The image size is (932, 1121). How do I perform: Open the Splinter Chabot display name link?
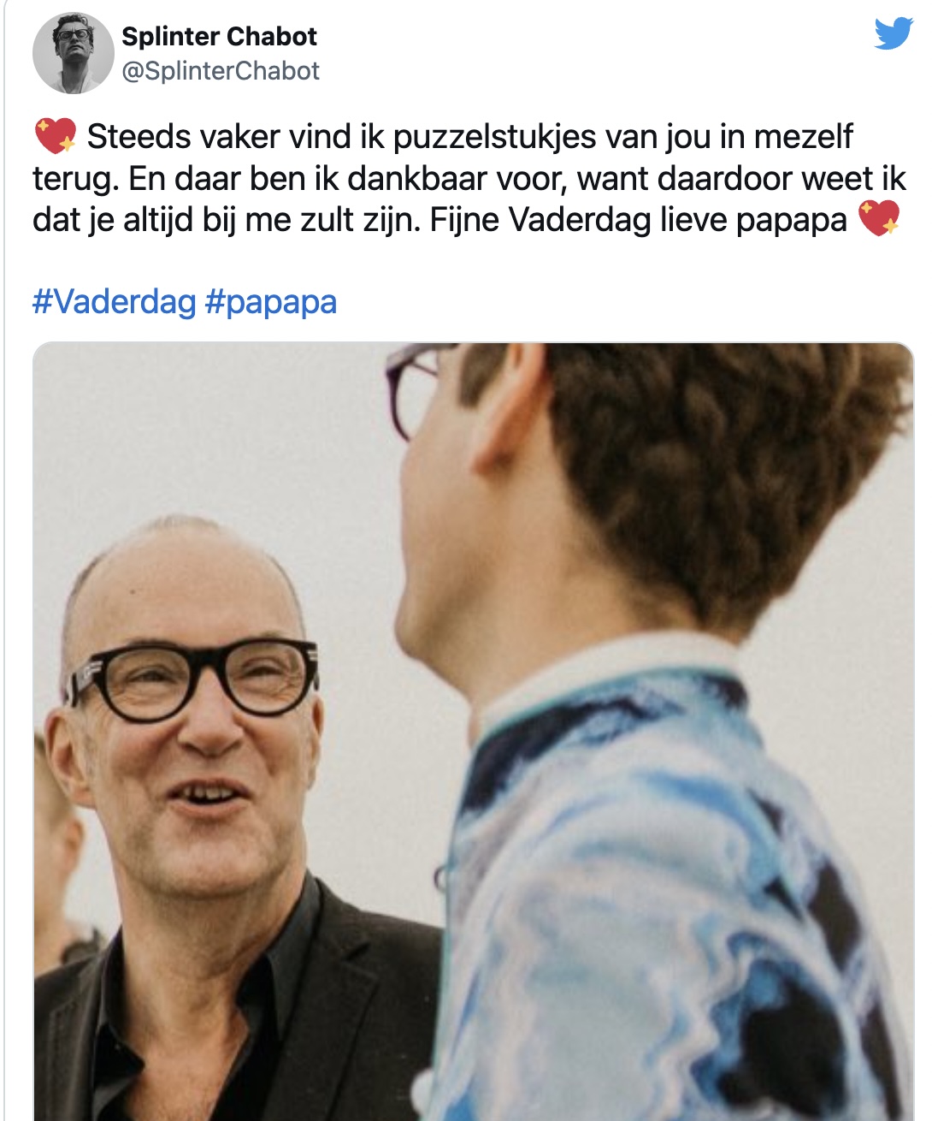pyautogui.click(x=219, y=37)
